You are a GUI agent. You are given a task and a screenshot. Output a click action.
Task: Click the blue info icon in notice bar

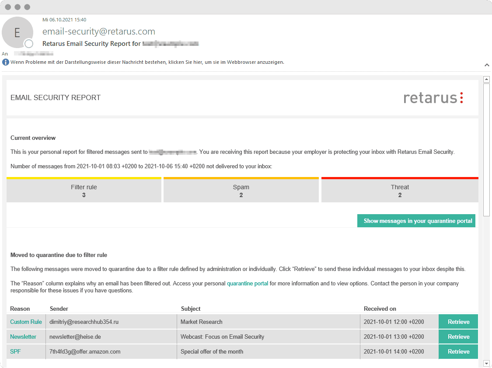click(5, 62)
